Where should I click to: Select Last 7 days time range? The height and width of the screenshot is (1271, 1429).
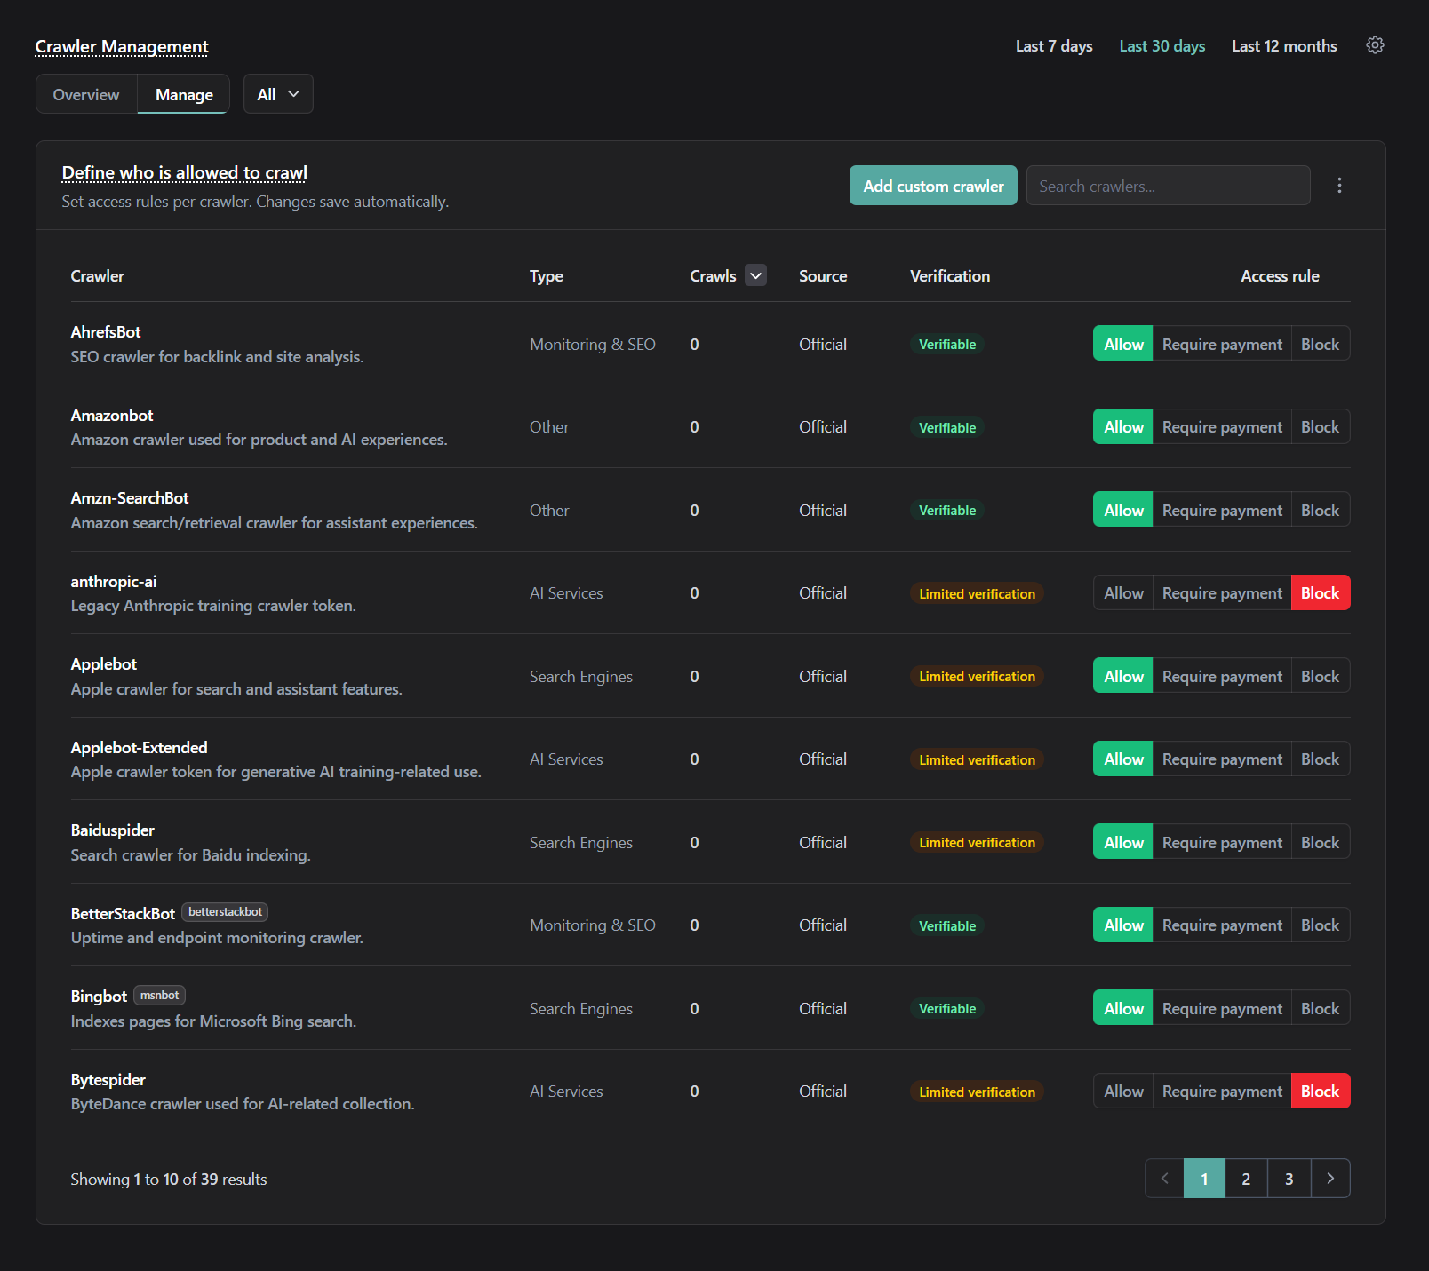pos(1054,46)
